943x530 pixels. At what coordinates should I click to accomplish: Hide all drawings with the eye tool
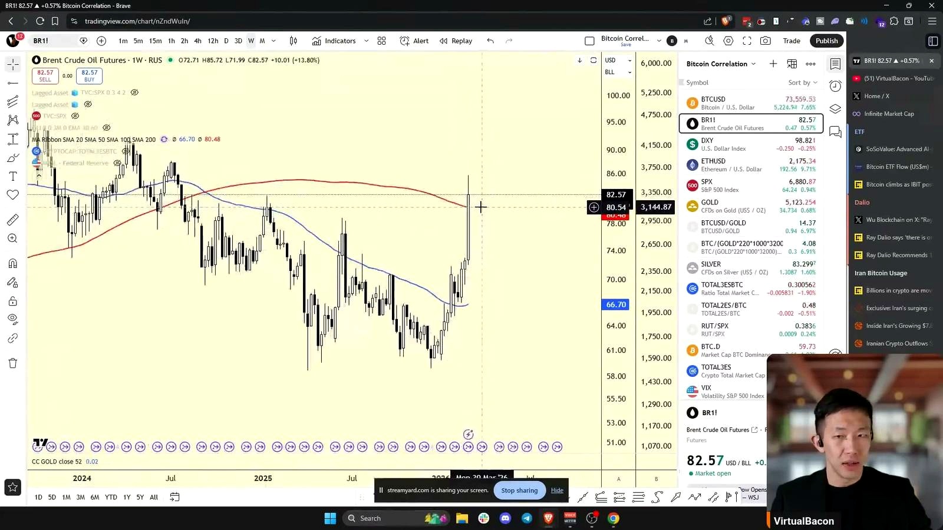(13, 319)
